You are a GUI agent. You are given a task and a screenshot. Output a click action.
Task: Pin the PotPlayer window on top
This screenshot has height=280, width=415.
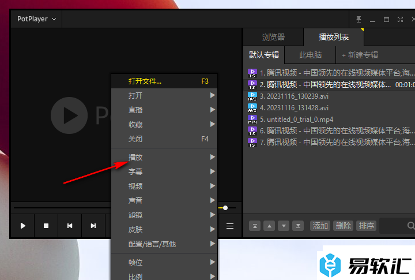(x=359, y=19)
